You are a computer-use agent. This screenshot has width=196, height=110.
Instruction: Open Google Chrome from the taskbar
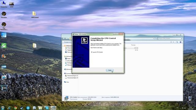(15, 108)
